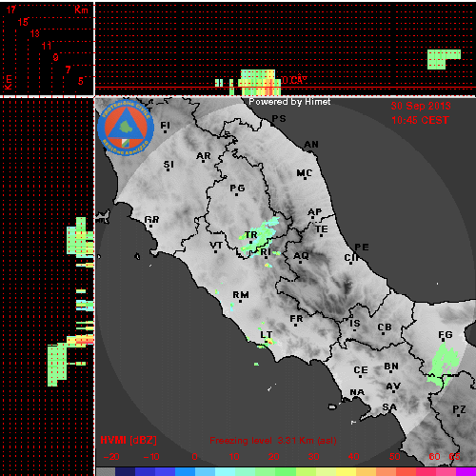Select the '30 Sep 2013' date text
The height and width of the screenshot is (476, 476).
[421, 106]
